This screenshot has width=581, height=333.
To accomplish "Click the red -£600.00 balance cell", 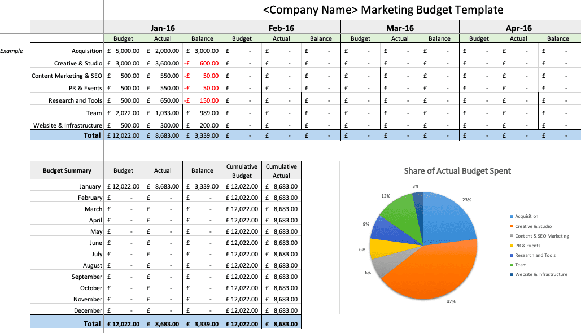I will tap(202, 63).
